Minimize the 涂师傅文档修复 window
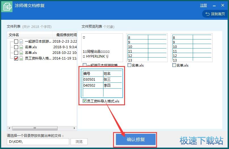229x149 pixels. (x=214, y=6)
